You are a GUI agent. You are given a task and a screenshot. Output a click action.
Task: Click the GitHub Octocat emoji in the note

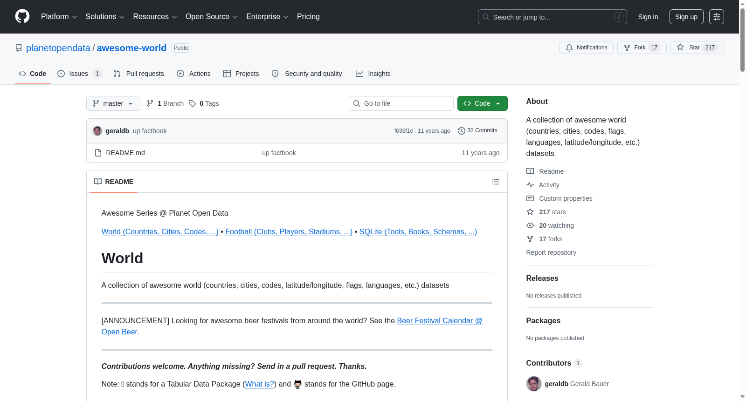click(298, 384)
